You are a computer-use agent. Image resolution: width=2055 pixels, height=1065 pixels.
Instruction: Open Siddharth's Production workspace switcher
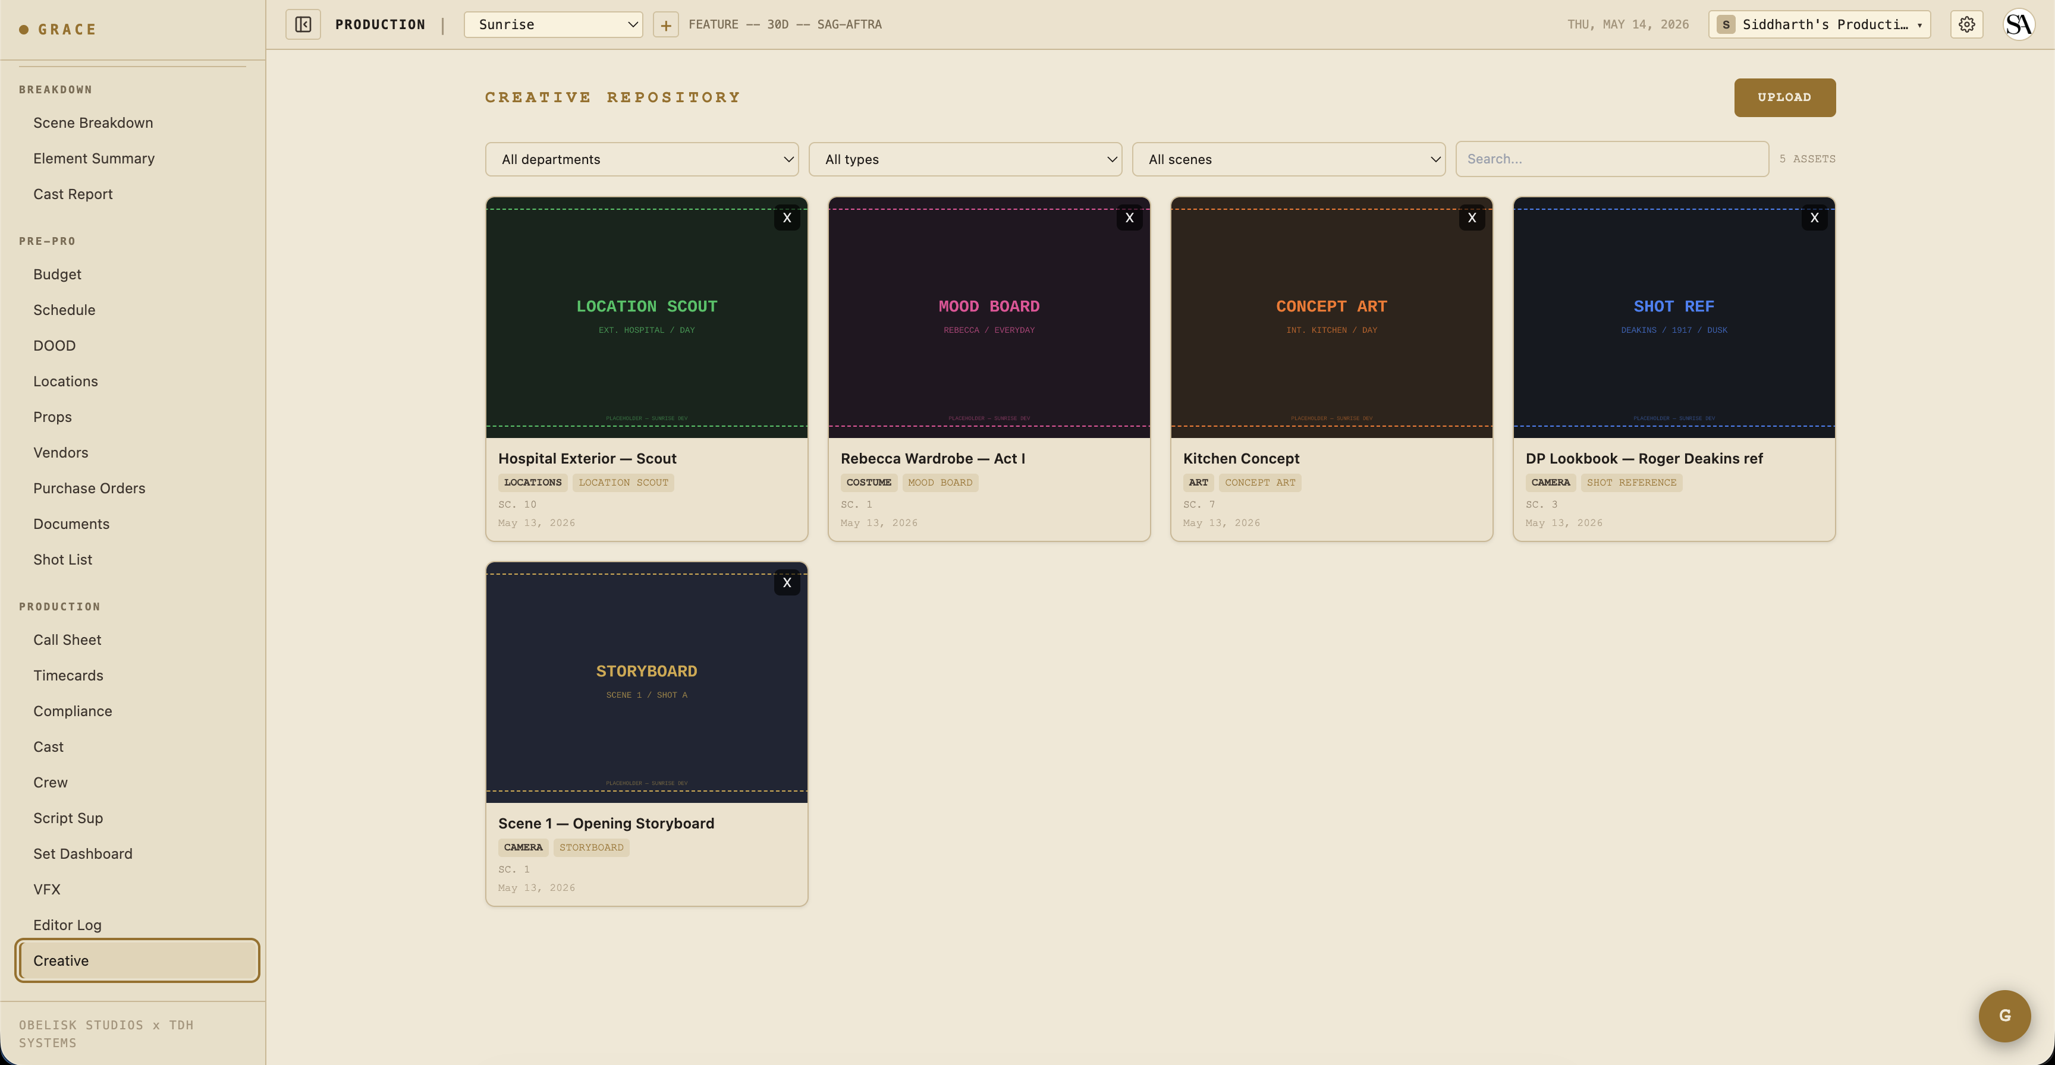coord(1820,25)
